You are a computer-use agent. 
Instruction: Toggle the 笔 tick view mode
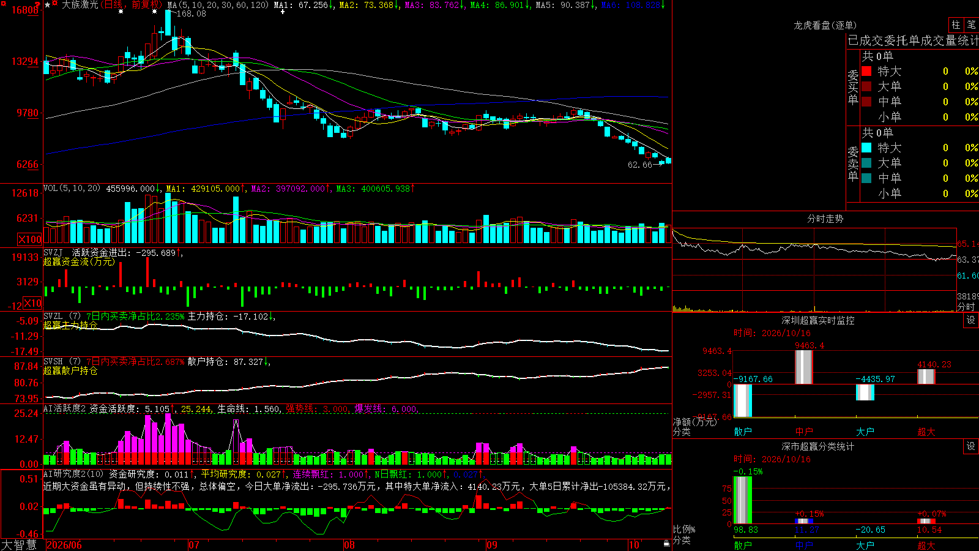[x=971, y=25]
